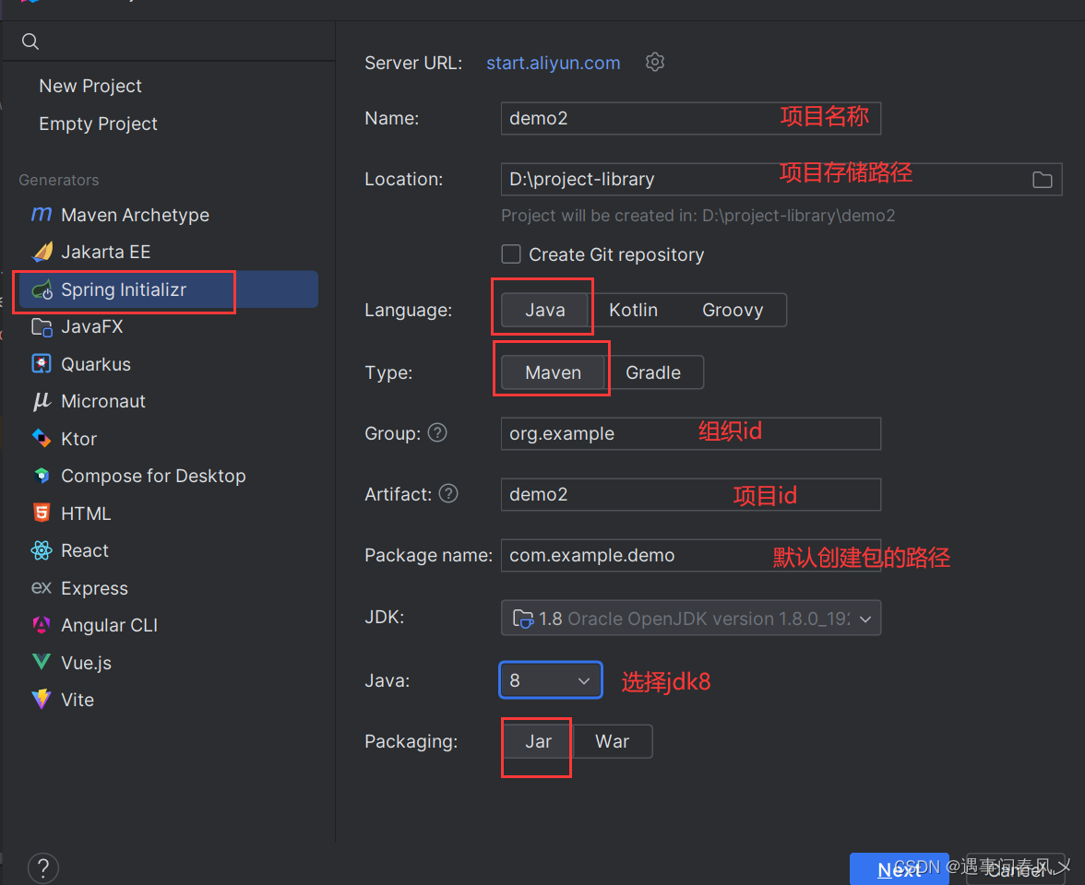Open the Java version dropdown
Image resolution: width=1085 pixels, height=885 pixels.
coord(551,680)
